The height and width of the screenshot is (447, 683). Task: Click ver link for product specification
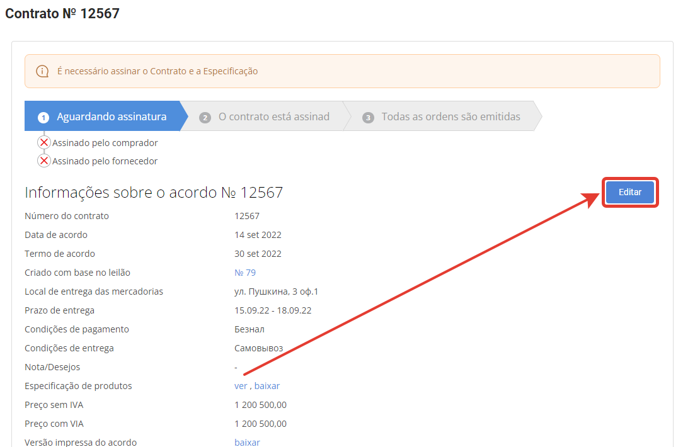[241, 386]
